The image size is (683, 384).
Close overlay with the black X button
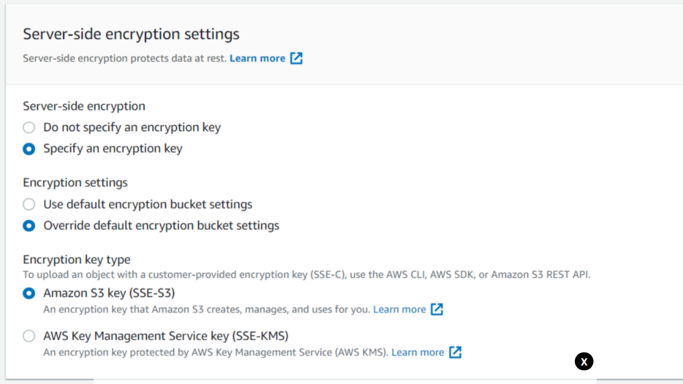pos(584,361)
